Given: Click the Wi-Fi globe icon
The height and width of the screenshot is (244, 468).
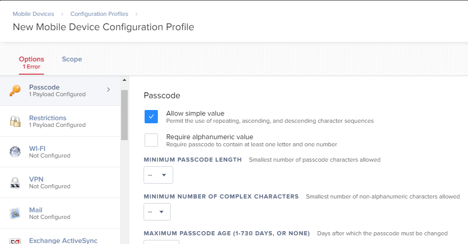Looking at the screenshot, I should pyautogui.click(x=15, y=152).
